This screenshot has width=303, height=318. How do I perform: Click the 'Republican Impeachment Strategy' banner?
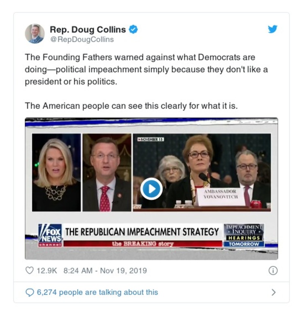click(x=142, y=232)
